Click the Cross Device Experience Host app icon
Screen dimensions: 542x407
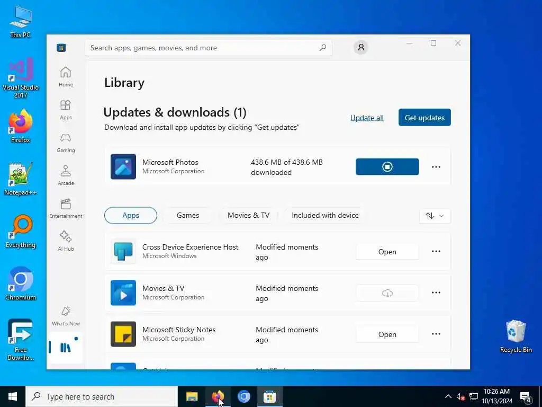(123, 252)
